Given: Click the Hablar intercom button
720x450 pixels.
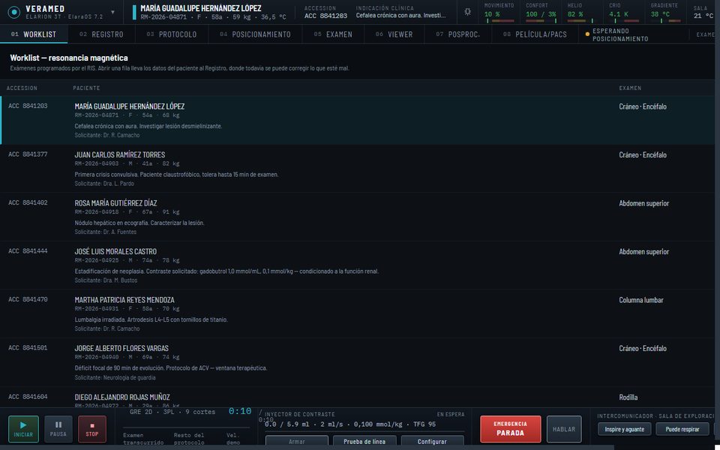Looking at the screenshot, I should pyautogui.click(x=564, y=429).
